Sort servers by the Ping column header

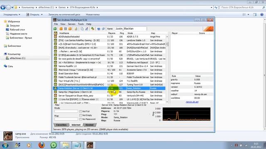coord(122,33)
